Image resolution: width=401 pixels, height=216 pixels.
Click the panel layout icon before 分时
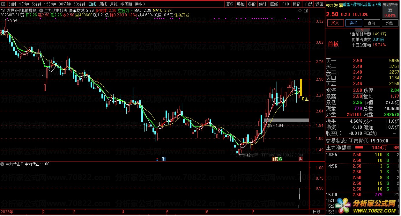click(3, 4)
